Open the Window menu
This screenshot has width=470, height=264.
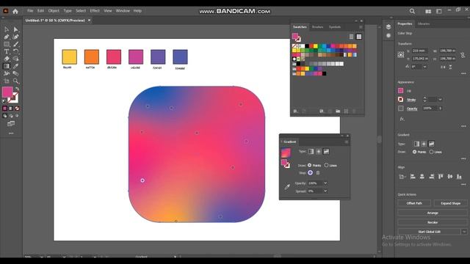point(123,11)
